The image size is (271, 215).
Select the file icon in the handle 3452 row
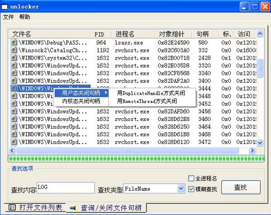(x=14, y=104)
